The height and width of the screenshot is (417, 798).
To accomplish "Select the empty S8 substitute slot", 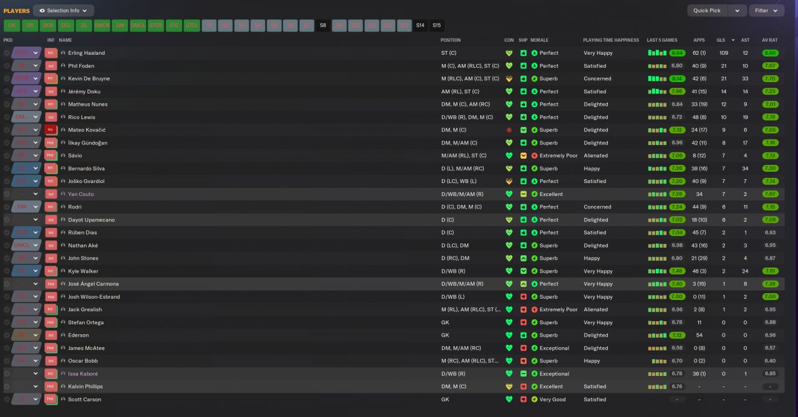I will pos(323,26).
